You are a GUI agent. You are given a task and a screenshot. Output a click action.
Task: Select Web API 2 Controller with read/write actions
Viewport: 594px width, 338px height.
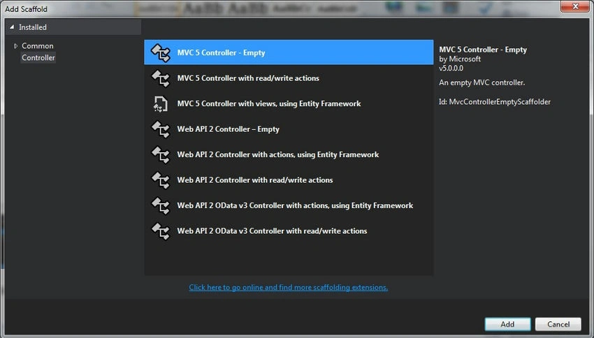[289, 179]
